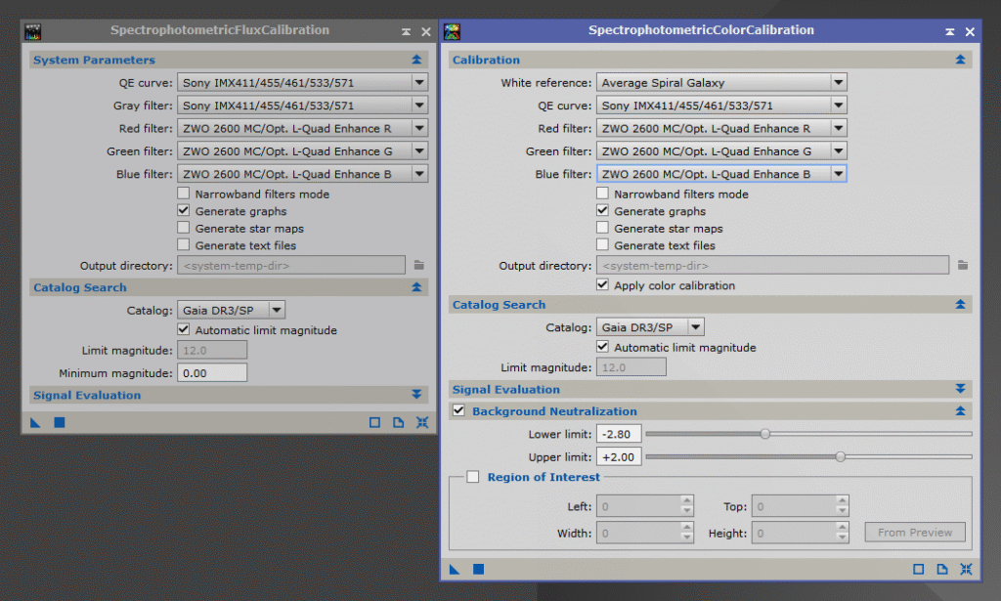This screenshot has width=1001, height=601.
Task: Open the QE curve dropdown in FluxCalibration
Action: coord(303,82)
